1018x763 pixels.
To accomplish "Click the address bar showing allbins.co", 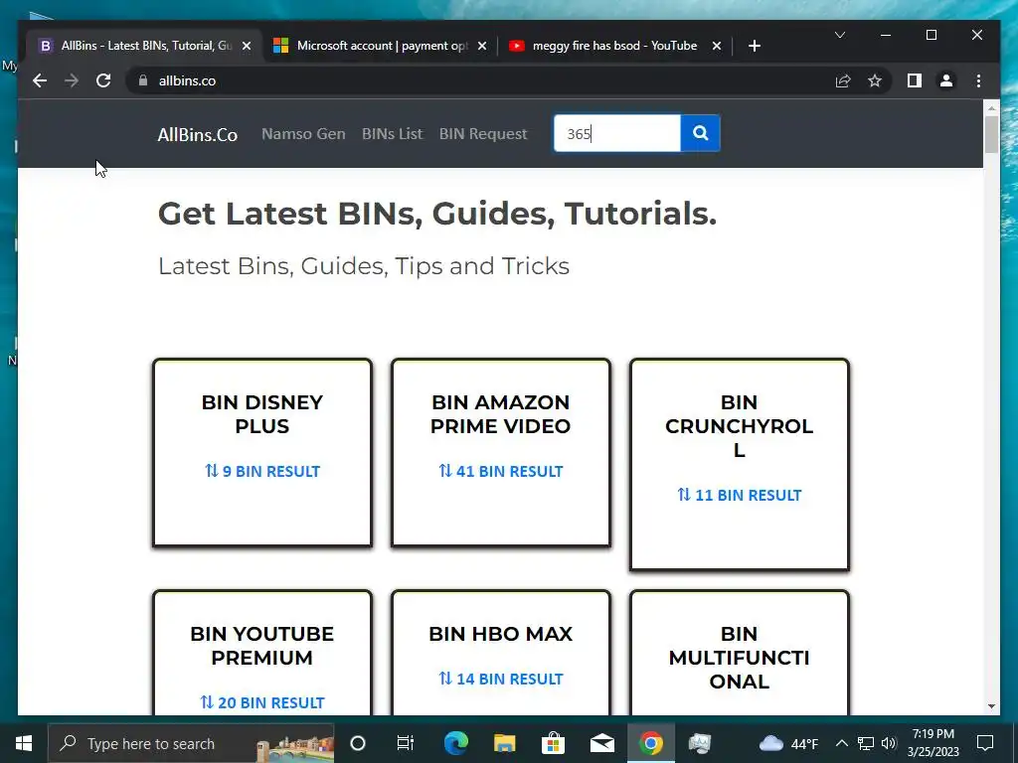I will pyautogui.click(x=480, y=80).
